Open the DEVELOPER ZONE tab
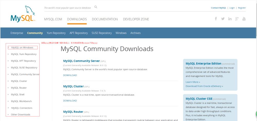This screenshot has width=257, height=121. (136, 19)
